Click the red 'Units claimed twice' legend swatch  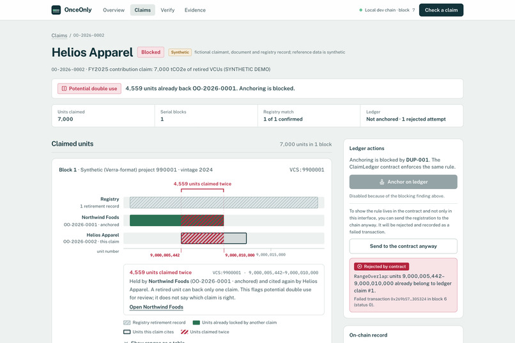click(x=184, y=332)
